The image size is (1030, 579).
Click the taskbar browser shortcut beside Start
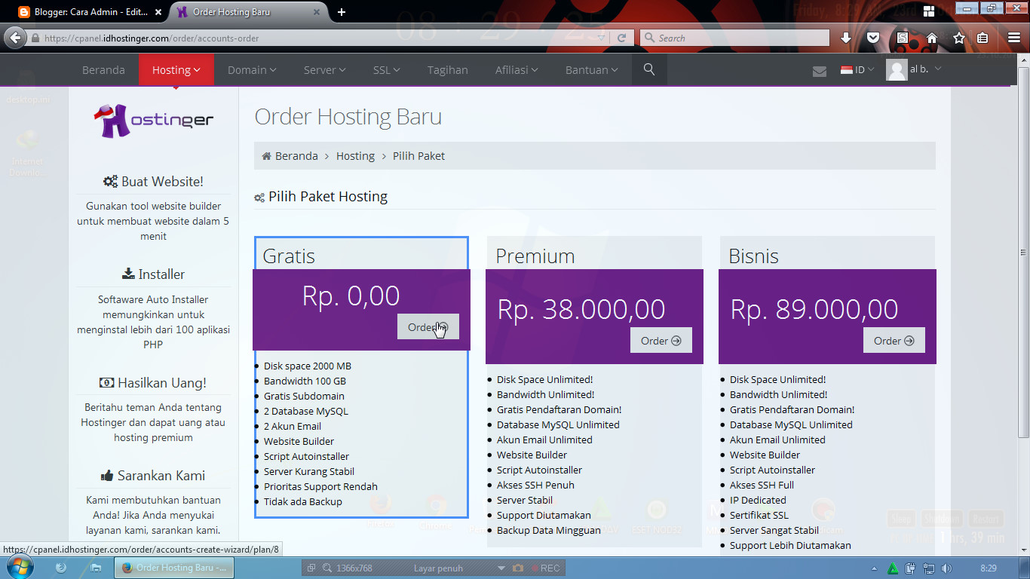[x=61, y=568]
